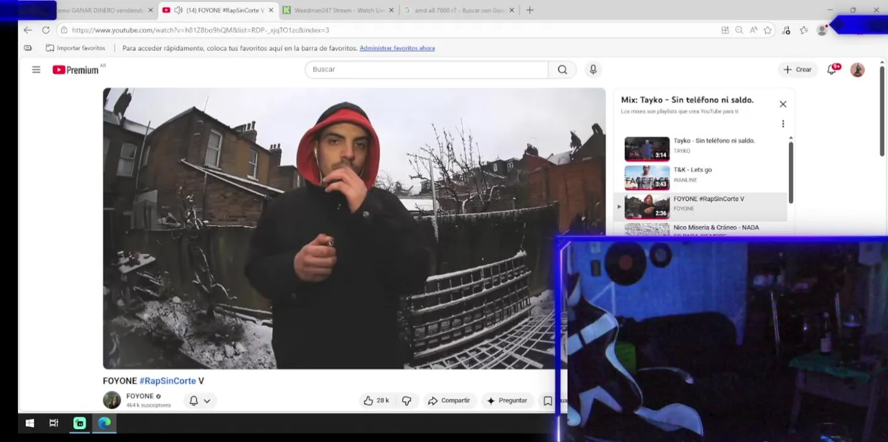Open the Windows Start menu
The image size is (888, 442).
30,423
